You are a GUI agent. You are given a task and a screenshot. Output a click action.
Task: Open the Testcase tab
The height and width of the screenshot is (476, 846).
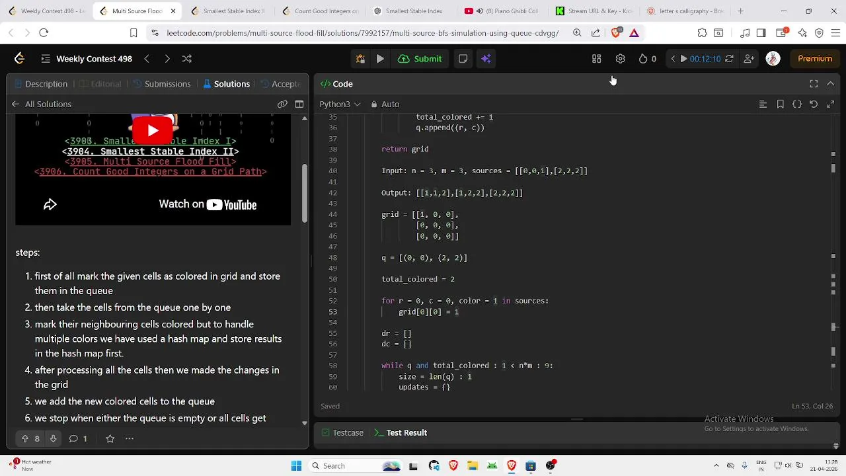[342, 432]
